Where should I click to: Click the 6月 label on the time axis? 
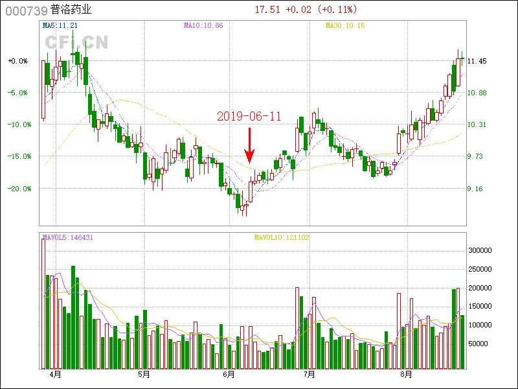(229, 375)
